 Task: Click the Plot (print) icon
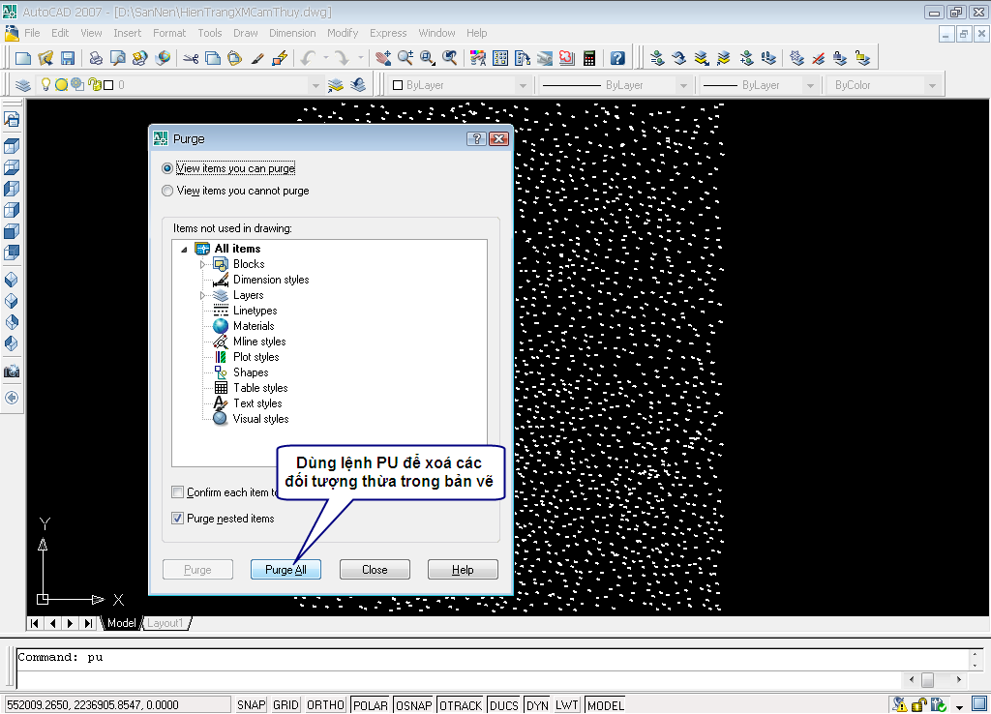96,58
